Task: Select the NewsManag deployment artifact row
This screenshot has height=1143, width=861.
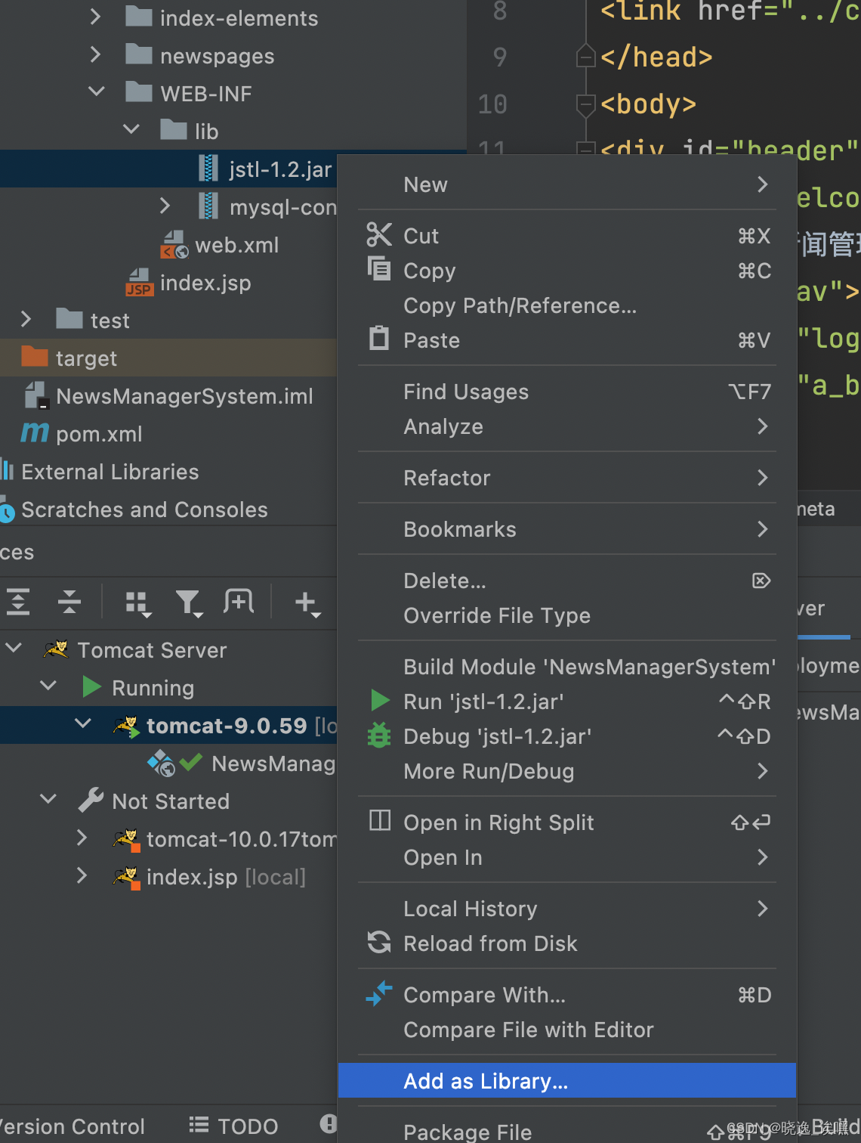Action: [x=168, y=764]
